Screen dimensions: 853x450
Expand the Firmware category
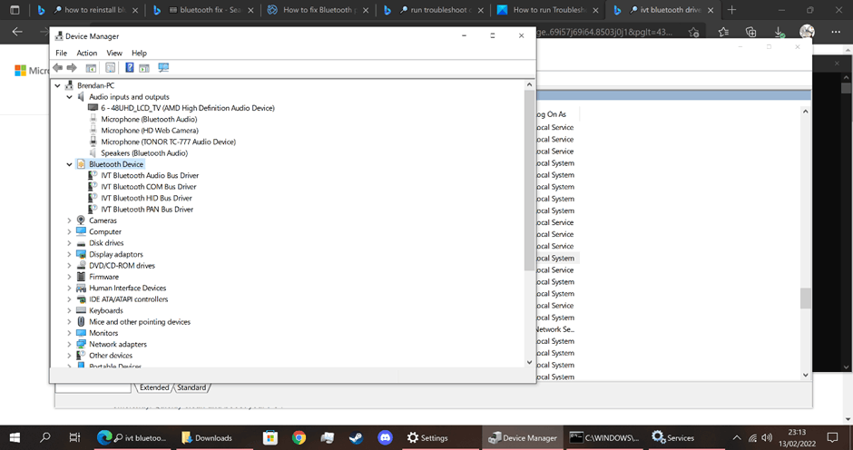(69, 277)
